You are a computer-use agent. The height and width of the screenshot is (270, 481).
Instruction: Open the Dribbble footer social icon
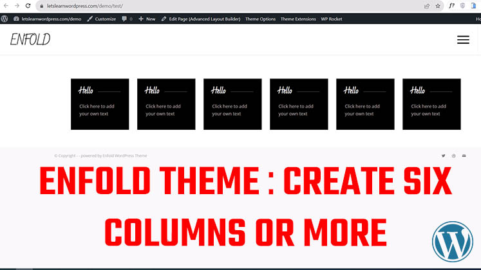[454, 156]
